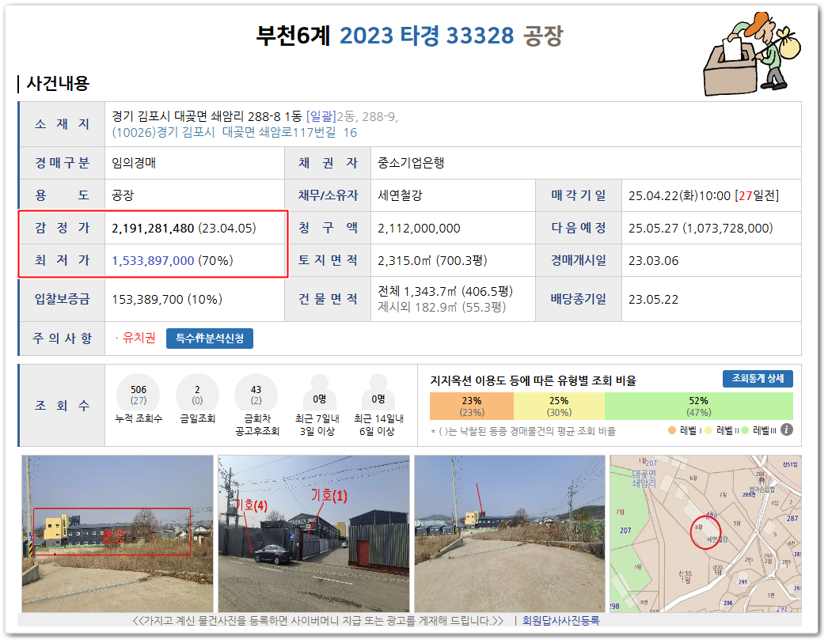The width and height of the screenshot is (828, 643).
Task: Click the info icon beside 레벨III legend
Action: [x=787, y=430]
